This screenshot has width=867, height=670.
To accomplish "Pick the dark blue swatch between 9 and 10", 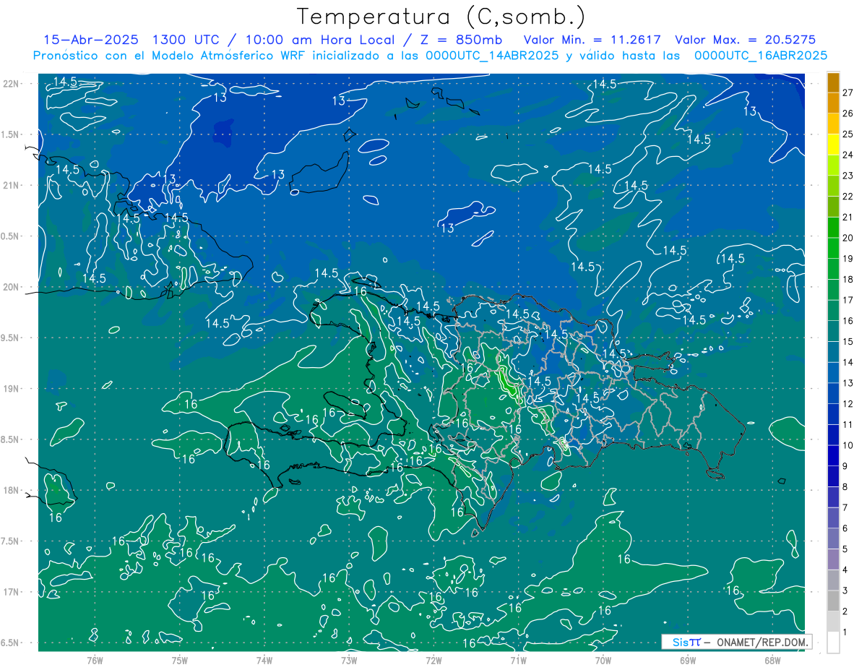I will coord(833,457).
